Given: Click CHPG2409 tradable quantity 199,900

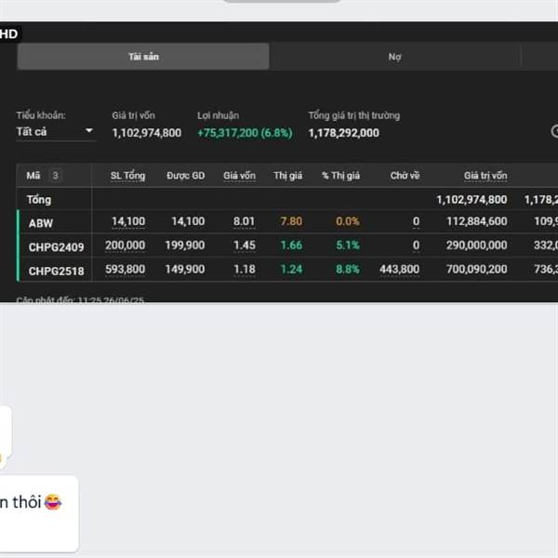Looking at the screenshot, I should 185,246.
